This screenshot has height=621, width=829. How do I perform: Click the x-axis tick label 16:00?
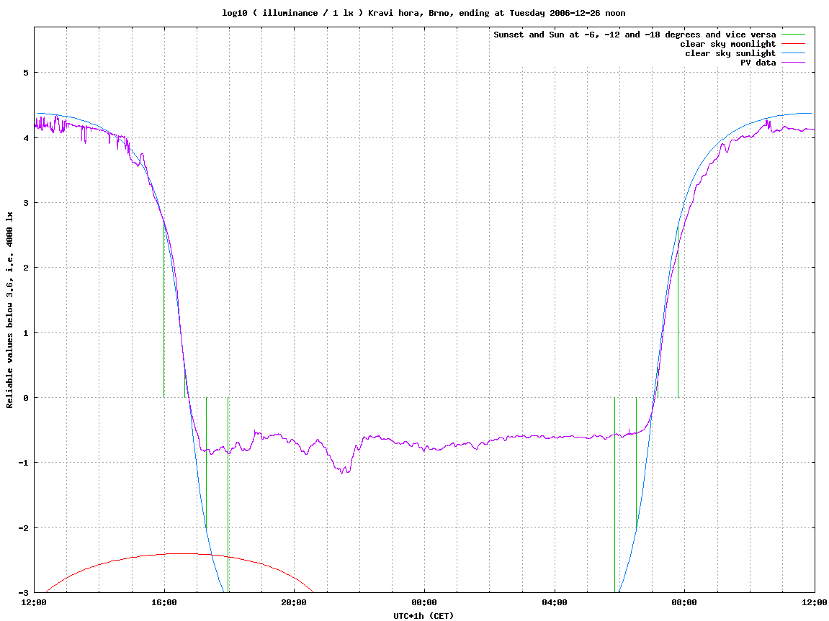point(164,602)
